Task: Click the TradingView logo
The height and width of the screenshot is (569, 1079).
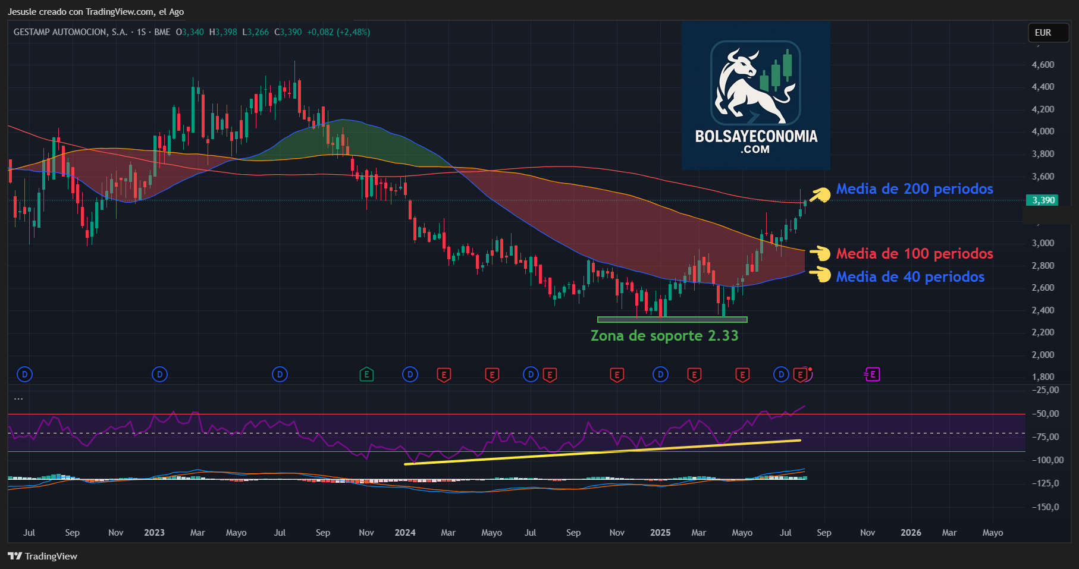Action: (15, 556)
